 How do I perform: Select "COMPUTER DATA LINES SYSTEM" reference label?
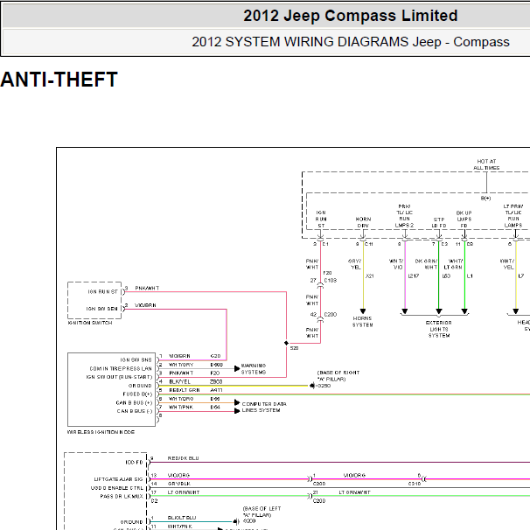264,407
